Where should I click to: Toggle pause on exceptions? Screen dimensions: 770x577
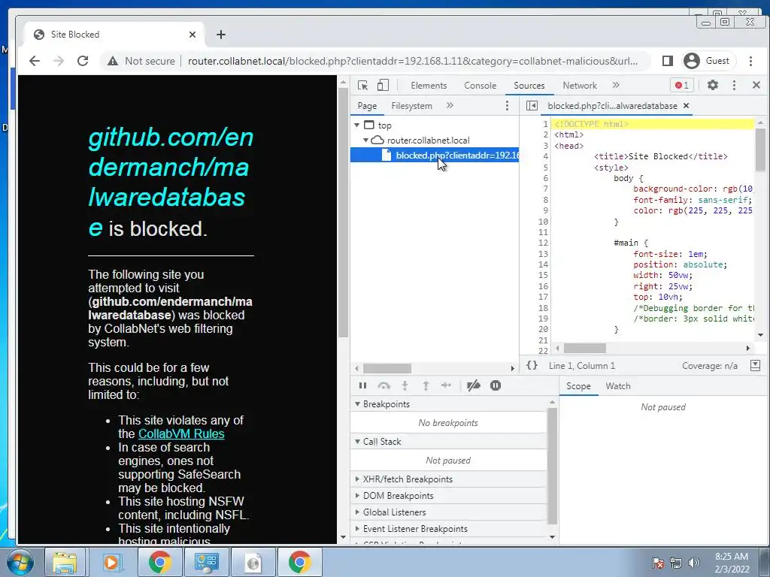[496, 385]
